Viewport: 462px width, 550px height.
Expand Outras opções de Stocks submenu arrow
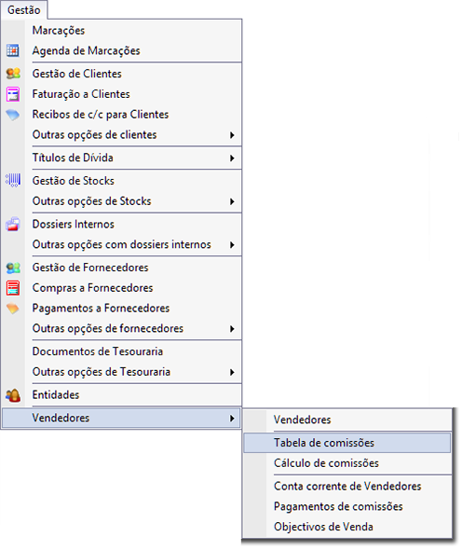232,201
